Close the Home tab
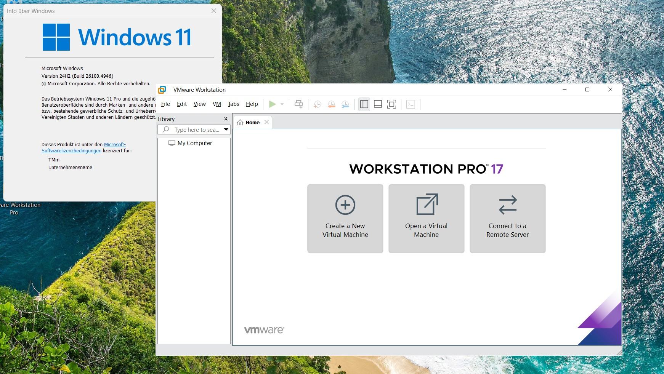664x374 pixels. [x=266, y=122]
